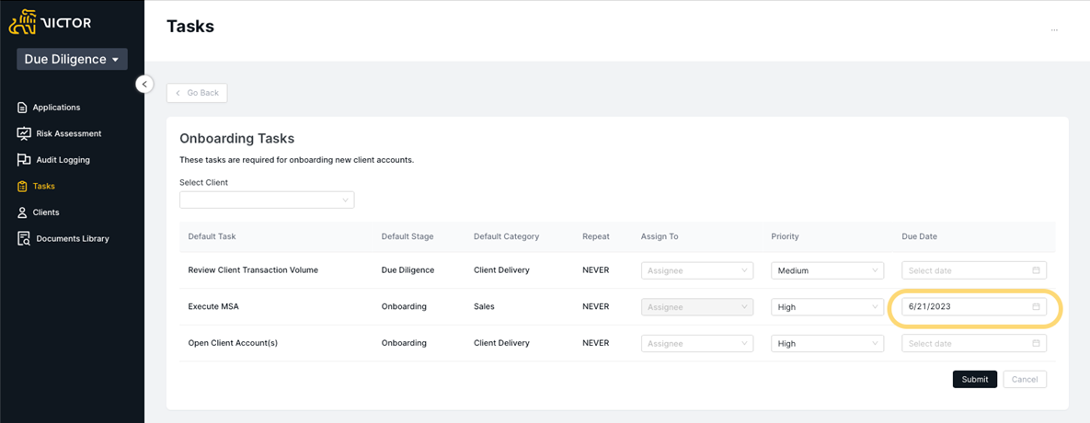This screenshot has height=423, width=1090.
Task: Open Priority dropdown for Review Client Transaction Volume
Action: point(827,270)
